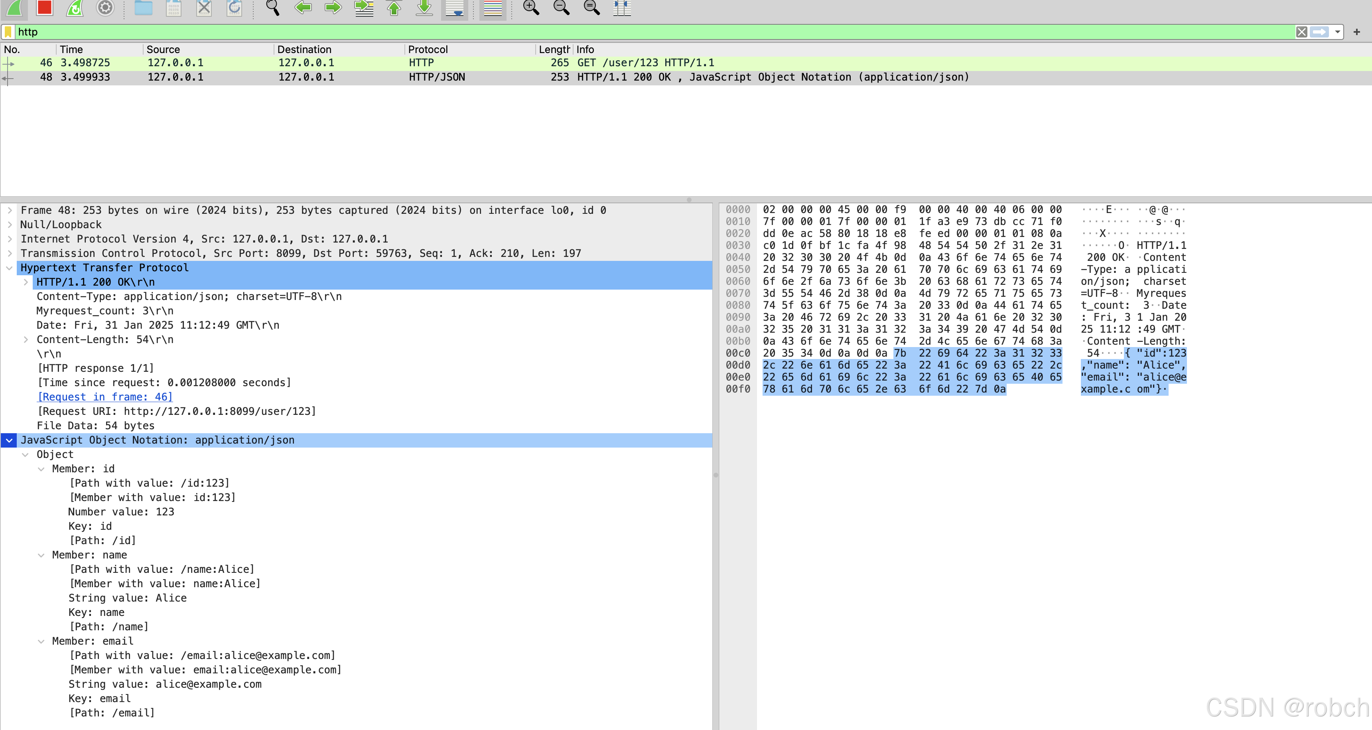Select the Content-Type header row
Image resolution: width=1372 pixels, height=730 pixels.
coord(356,297)
